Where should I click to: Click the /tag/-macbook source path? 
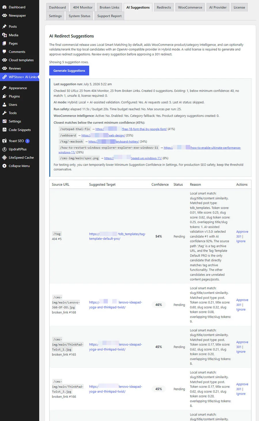[71, 141]
